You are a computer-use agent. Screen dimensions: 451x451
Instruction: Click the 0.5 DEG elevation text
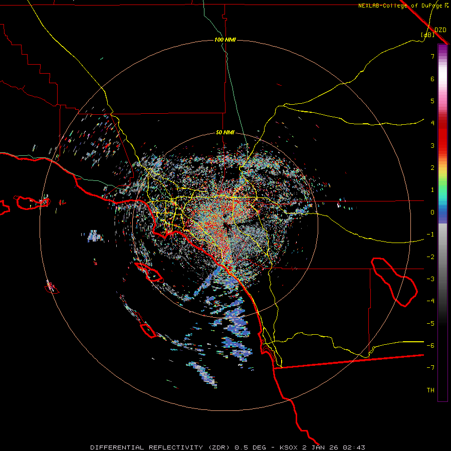pyautogui.click(x=250, y=447)
